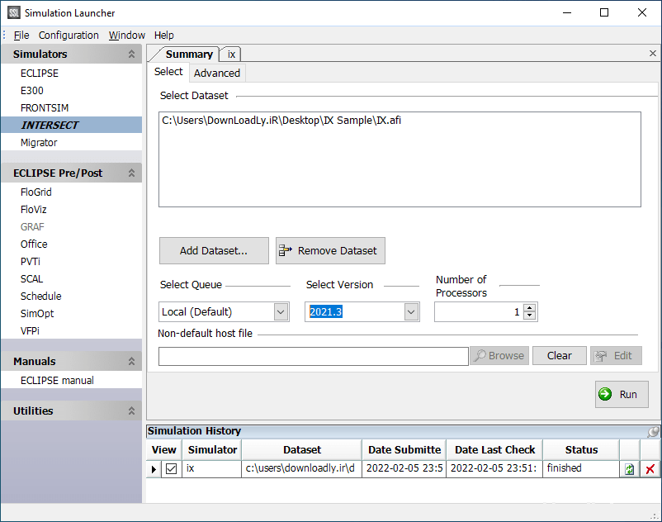Select FRONTSIM simulator
The image size is (662, 522).
[x=45, y=107]
